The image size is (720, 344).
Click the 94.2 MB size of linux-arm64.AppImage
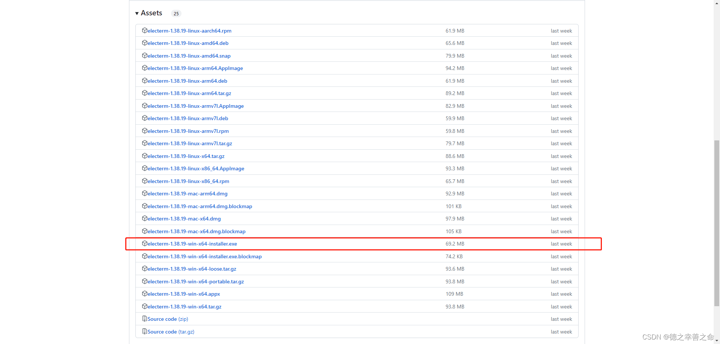455,68
